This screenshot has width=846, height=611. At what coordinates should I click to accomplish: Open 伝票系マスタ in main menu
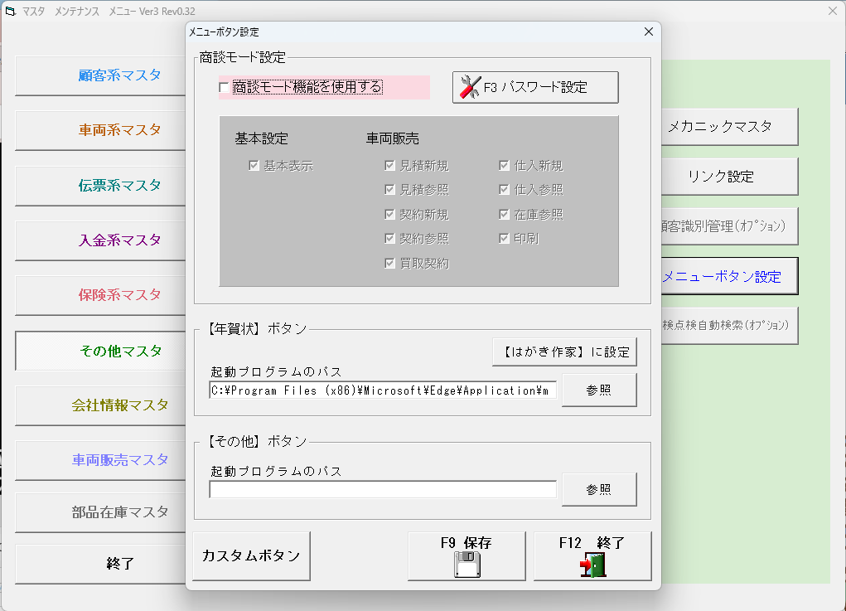pos(101,186)
